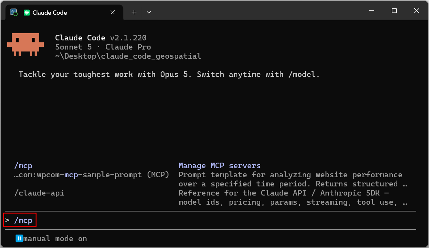Click the ~\Desktop\claude_code_geospatial path text
Image resolution: width=429 pixels, height=248 pixels.
(128, 56)
